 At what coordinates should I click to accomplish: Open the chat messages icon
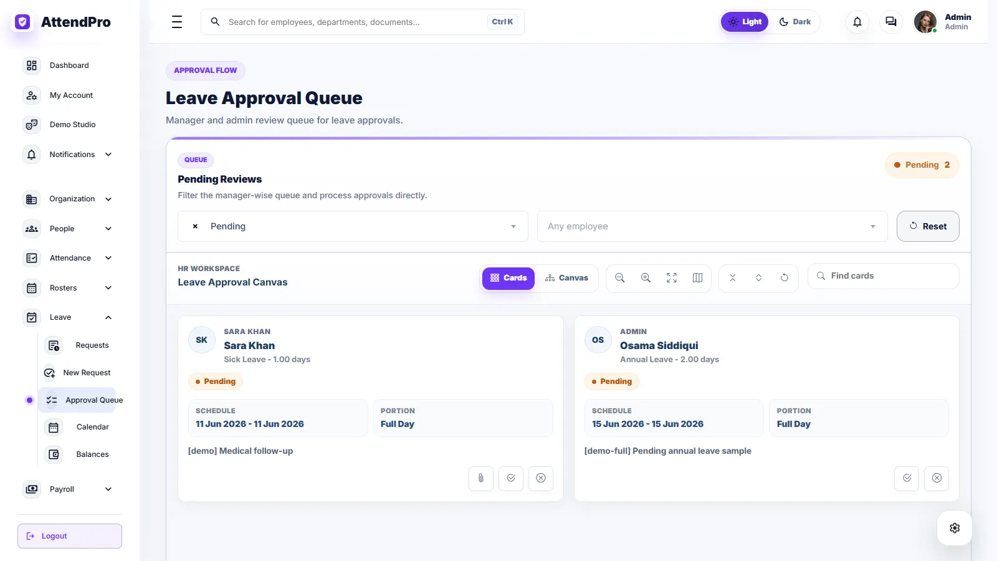click(x=891, y=22)
